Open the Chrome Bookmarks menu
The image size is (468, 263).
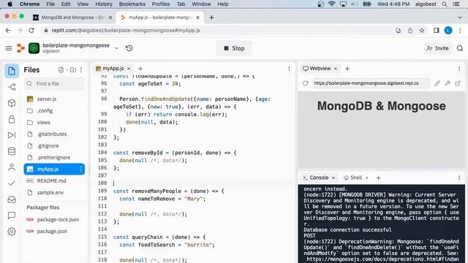click(132, 4)
